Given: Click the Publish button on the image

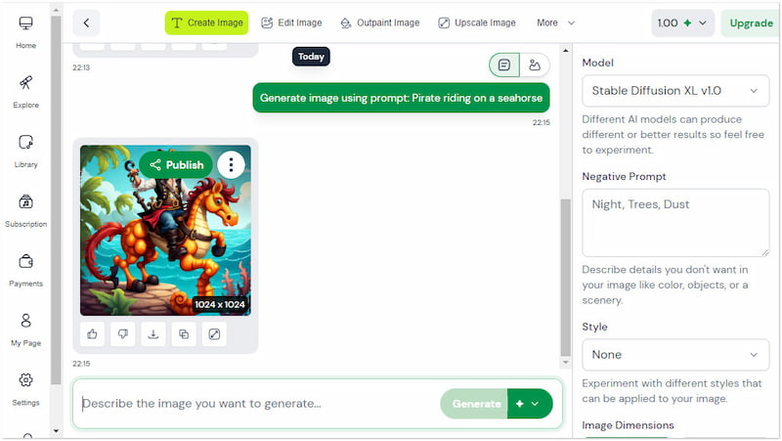Looking at the screenshot, I should [x=176, y=164].
